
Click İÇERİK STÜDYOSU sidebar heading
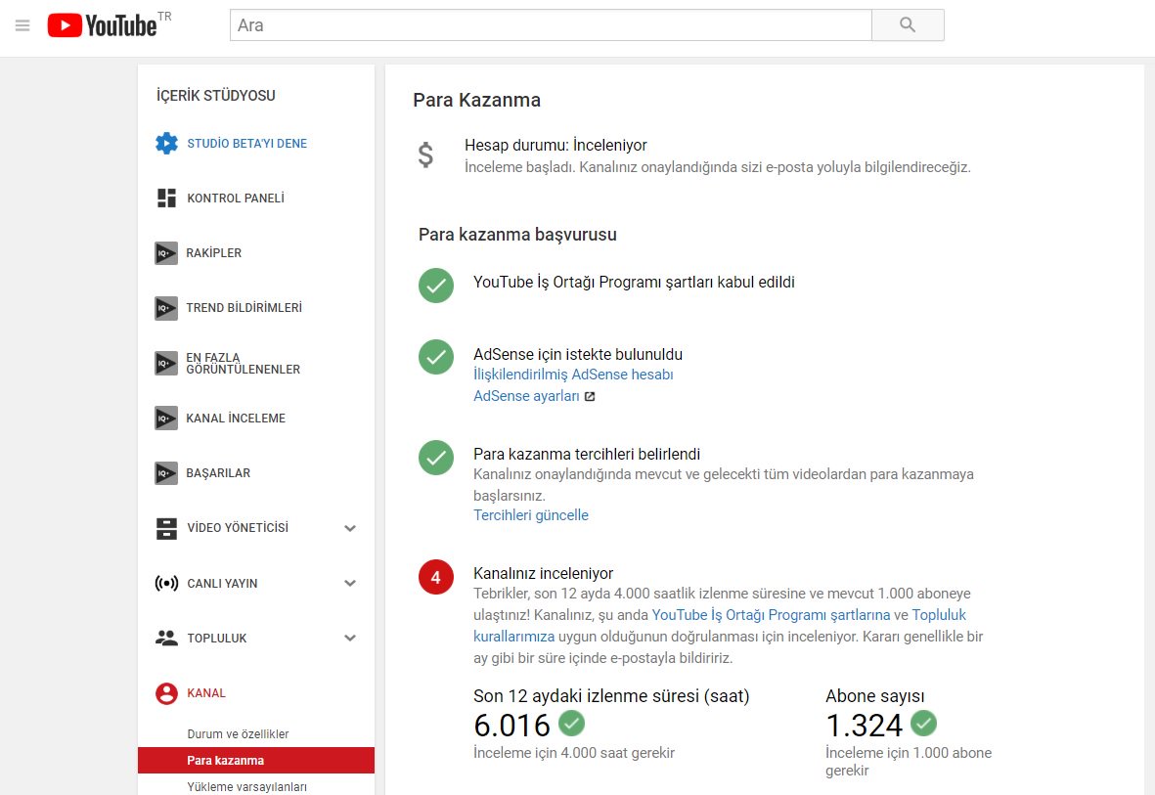216,95
